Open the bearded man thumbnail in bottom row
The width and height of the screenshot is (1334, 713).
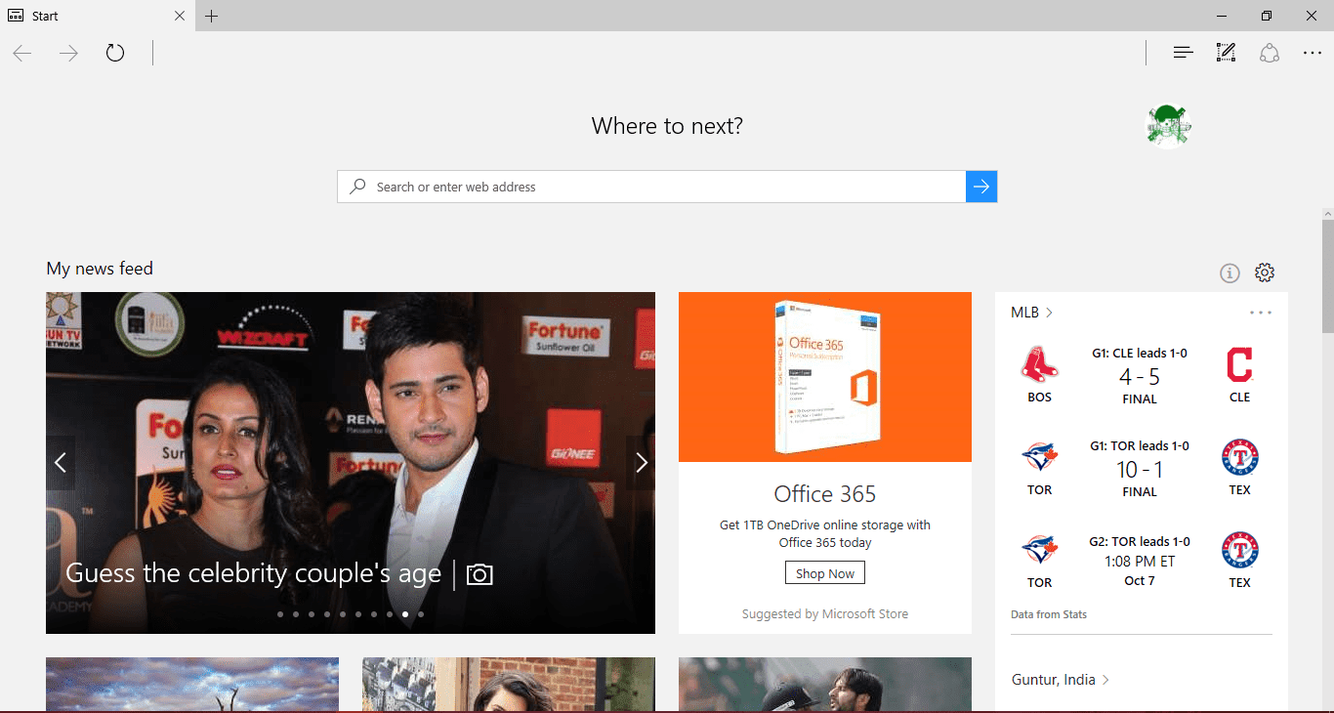[825, 684]
